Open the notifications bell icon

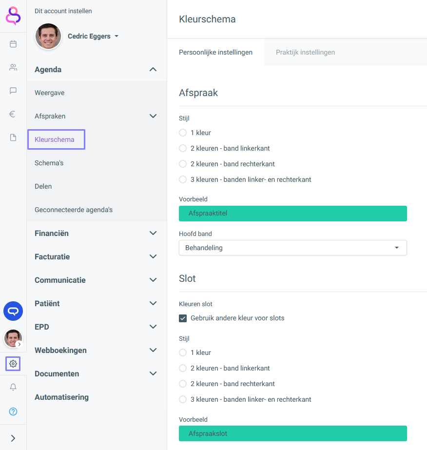(13, 387)
